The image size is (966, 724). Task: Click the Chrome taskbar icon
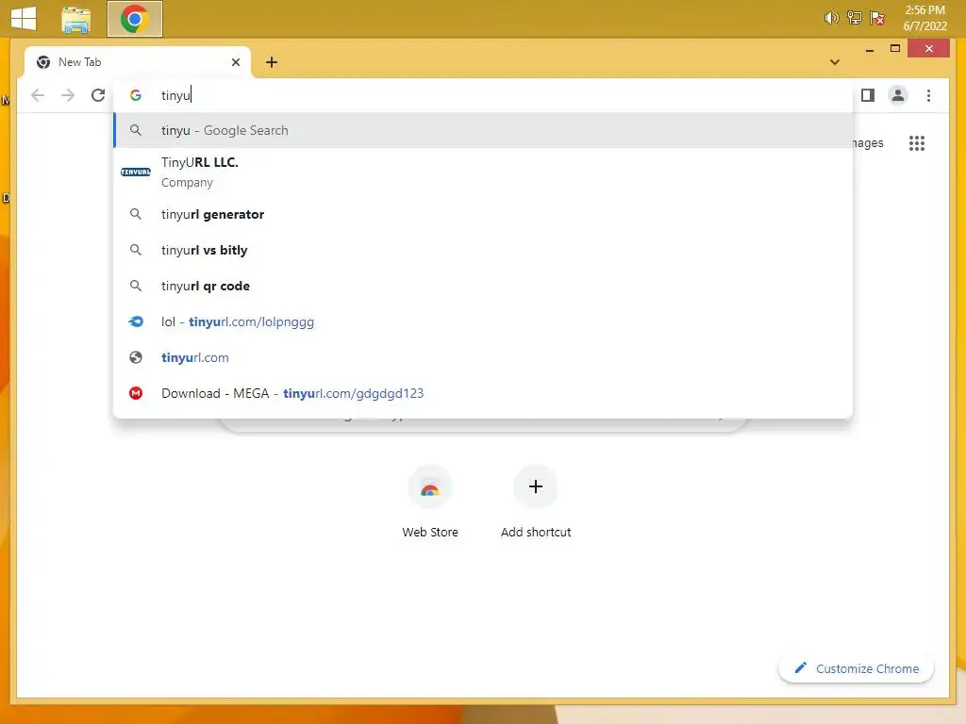point(134,19)
